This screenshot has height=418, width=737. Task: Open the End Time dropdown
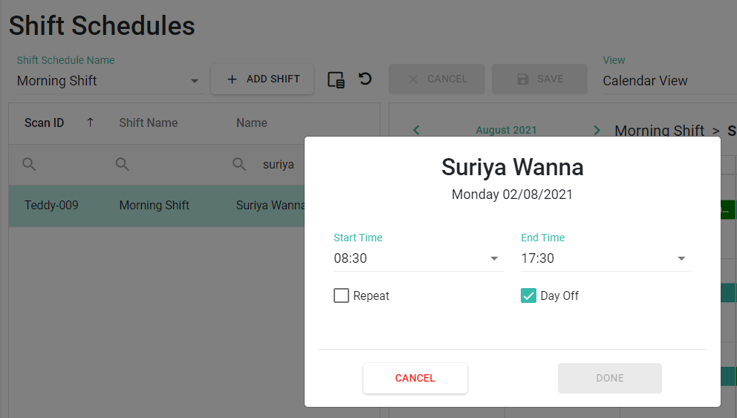coord(605,258)
